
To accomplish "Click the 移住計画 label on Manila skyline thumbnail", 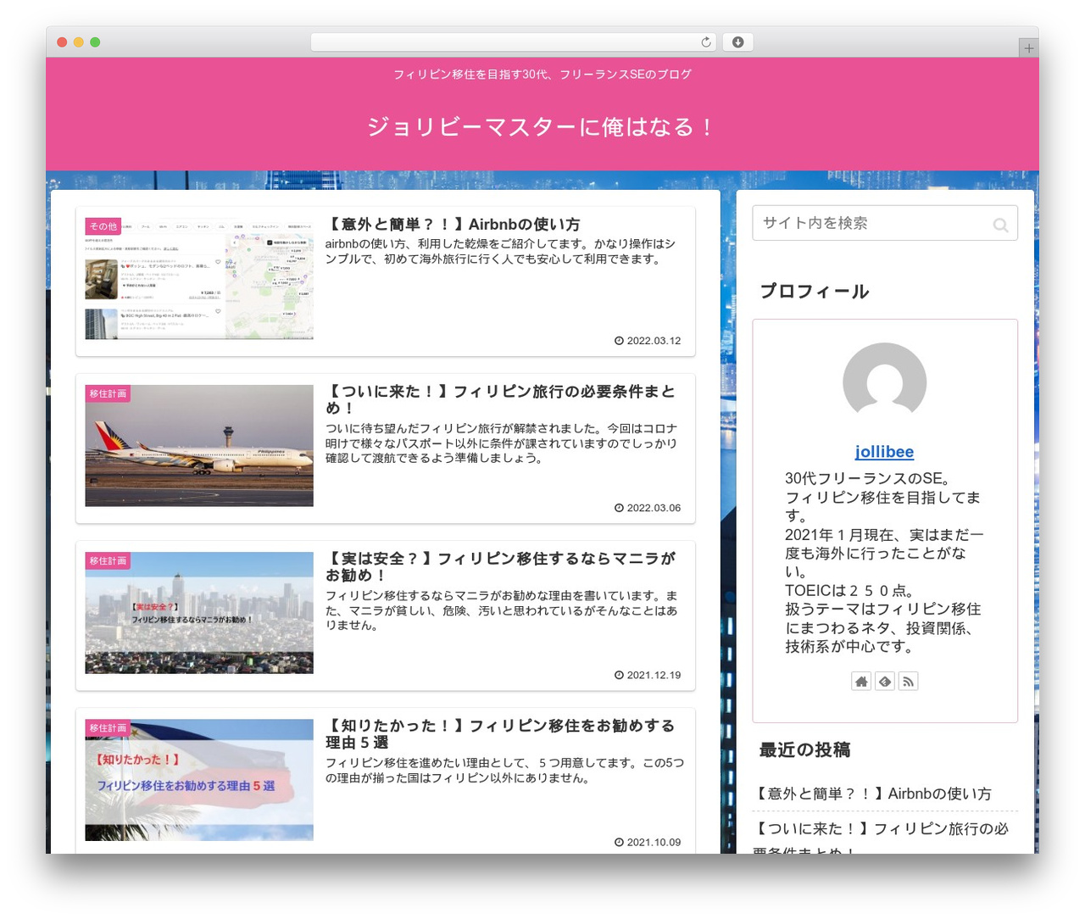I will 108,560.
